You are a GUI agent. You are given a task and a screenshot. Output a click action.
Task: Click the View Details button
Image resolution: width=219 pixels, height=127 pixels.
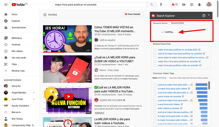(x=132, y=14)
